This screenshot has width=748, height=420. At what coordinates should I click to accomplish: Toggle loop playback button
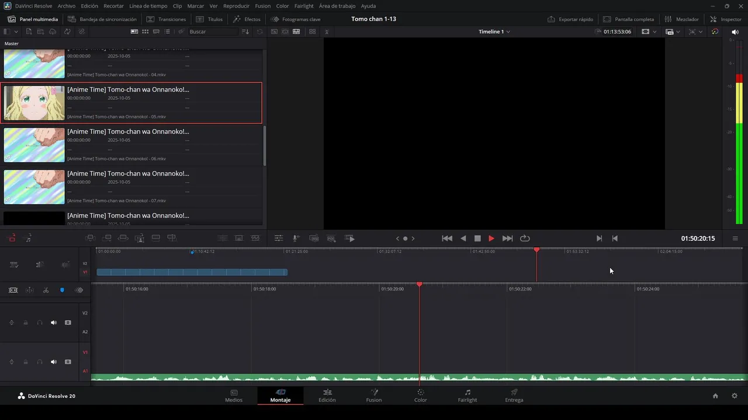point(525,238)
